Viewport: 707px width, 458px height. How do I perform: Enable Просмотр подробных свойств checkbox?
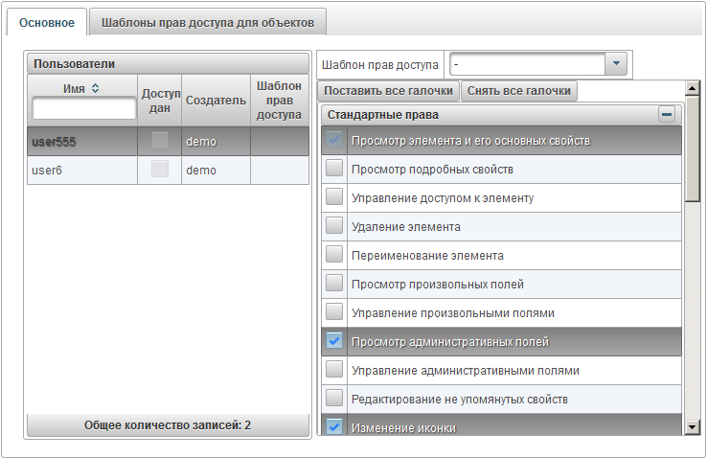(334, 169)
